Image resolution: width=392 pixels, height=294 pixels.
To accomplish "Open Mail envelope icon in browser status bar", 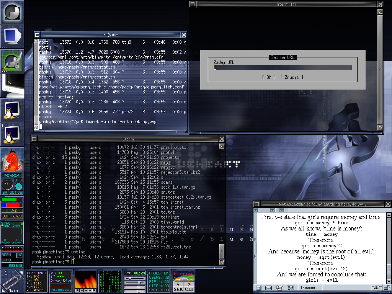I will pos(268,288).
